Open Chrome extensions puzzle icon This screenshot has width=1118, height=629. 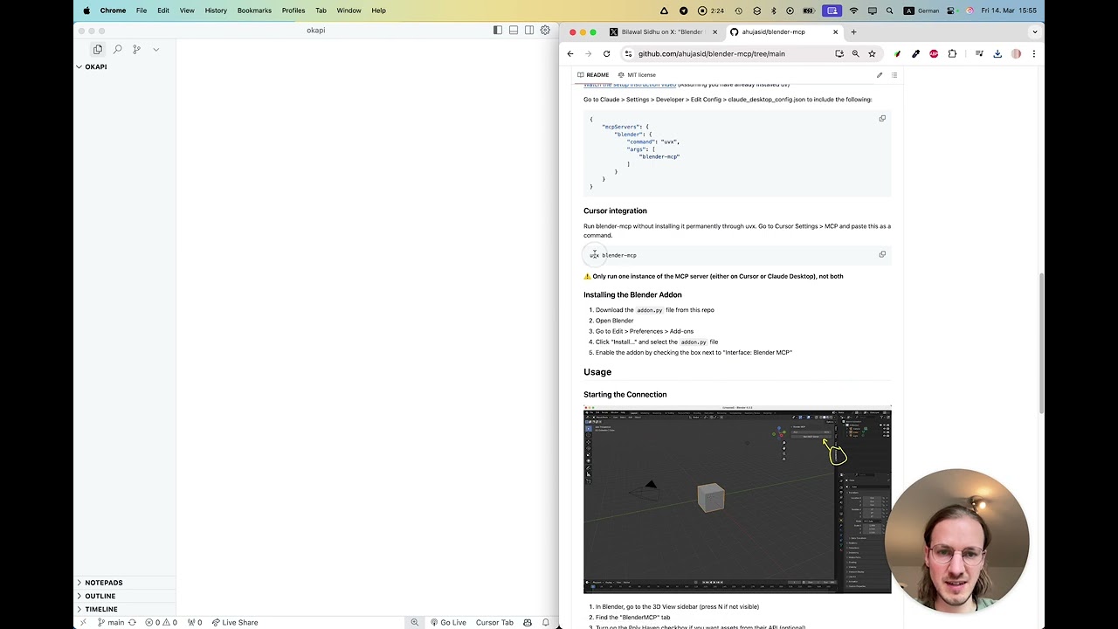952,53
